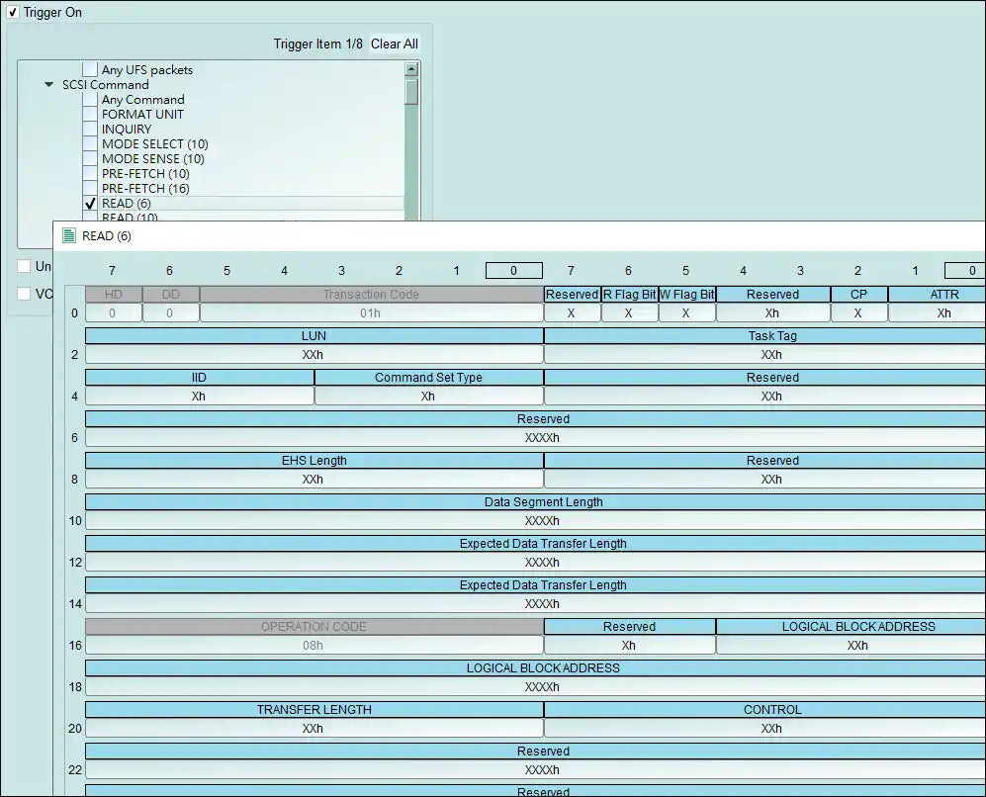This screenshot has height=797, width=986.
Task: Click the W Flag Bit header
Action: [686, 294]
